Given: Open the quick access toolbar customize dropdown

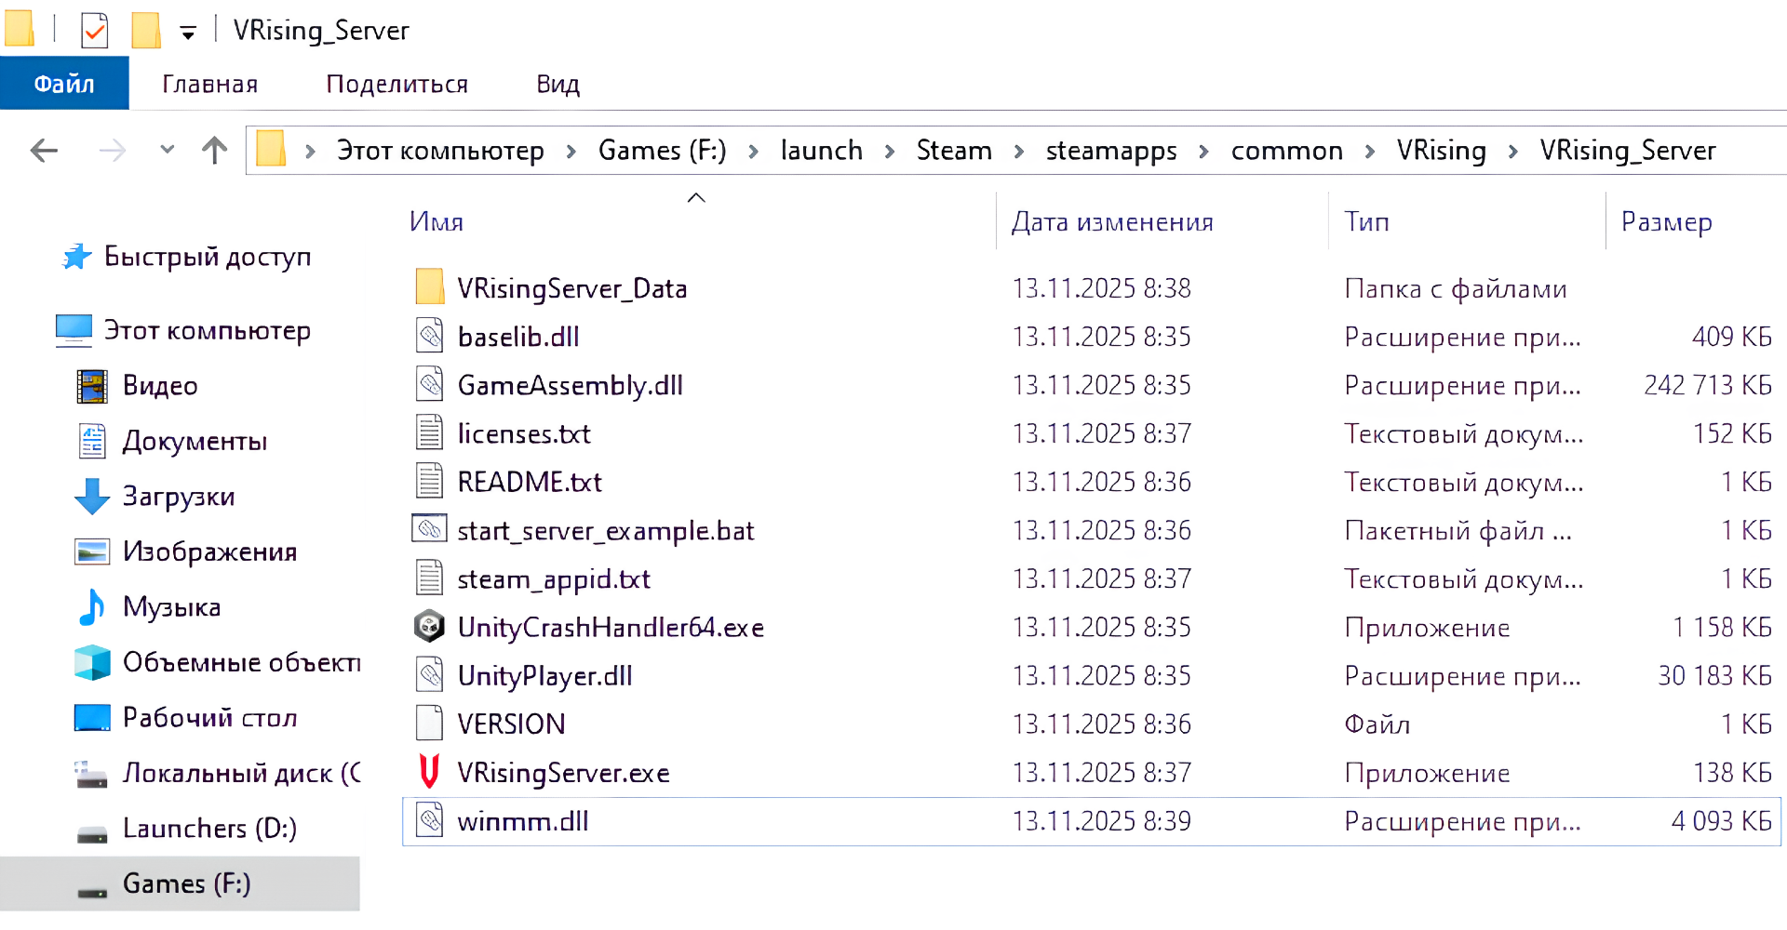Looking at the screenshot, I should click(x=188, y=34).
